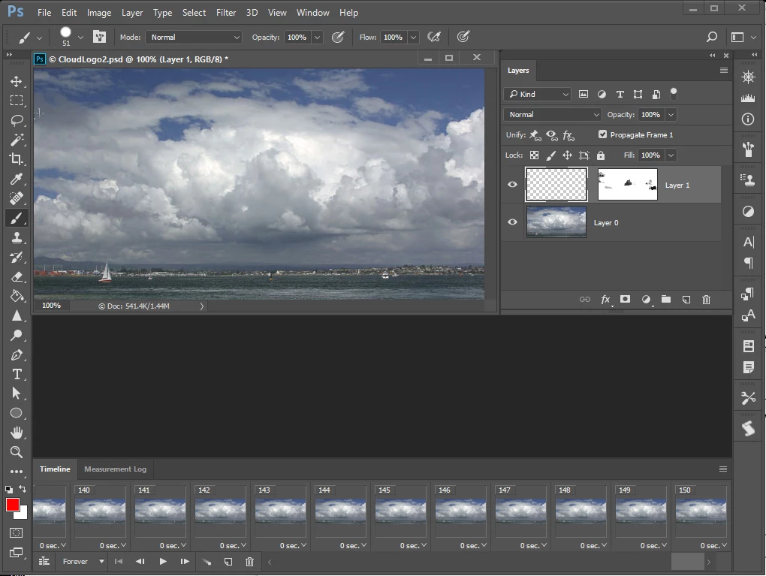The image size is (766, 576).
Task: Select the Lasso tool
Action: tap(16, 120)
